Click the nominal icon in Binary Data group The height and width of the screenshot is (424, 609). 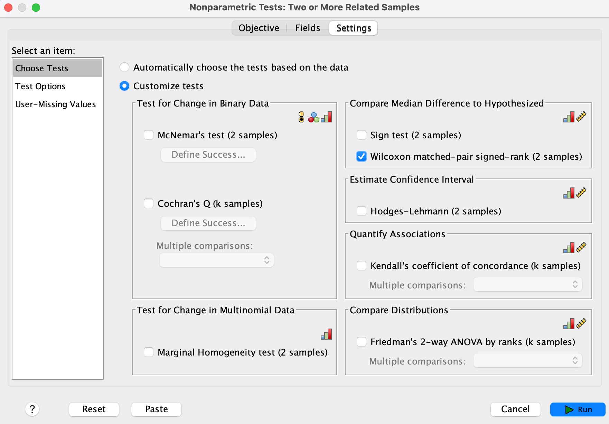pos(313,117)
